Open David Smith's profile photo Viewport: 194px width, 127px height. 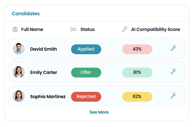click(19, 49)
